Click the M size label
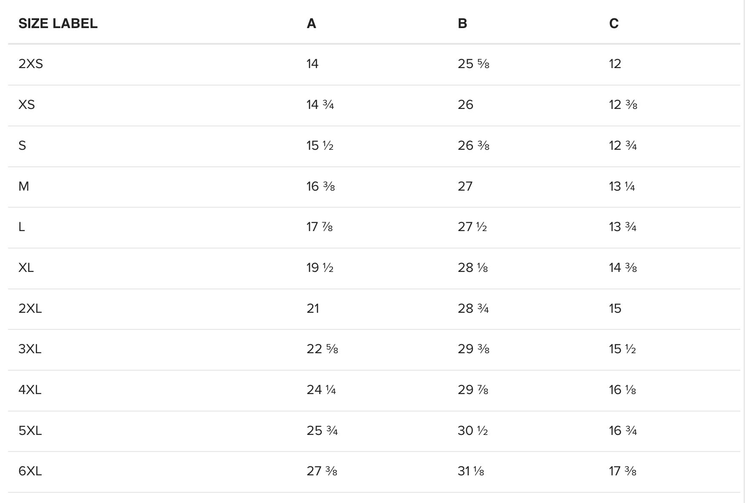745x503 pixels. pos(24,186)
